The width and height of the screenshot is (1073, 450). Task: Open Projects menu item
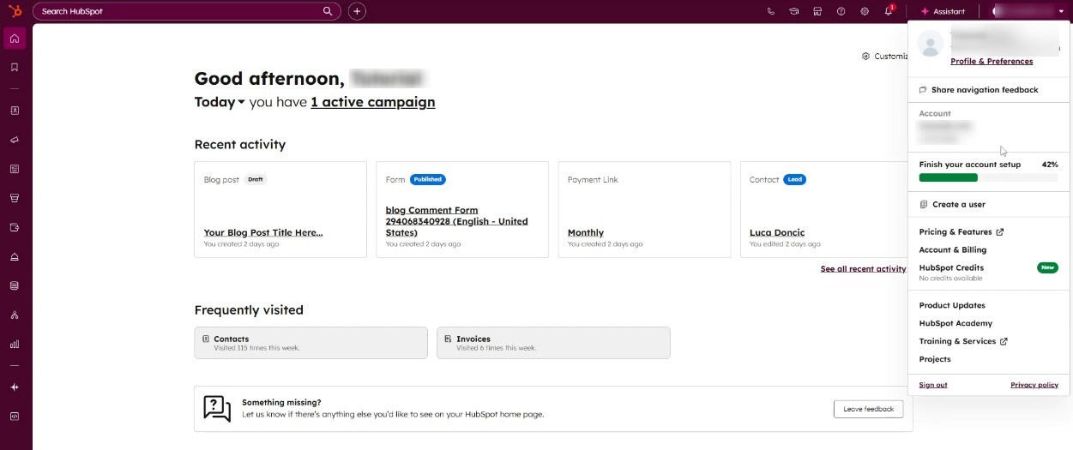[x=935, y=360]
